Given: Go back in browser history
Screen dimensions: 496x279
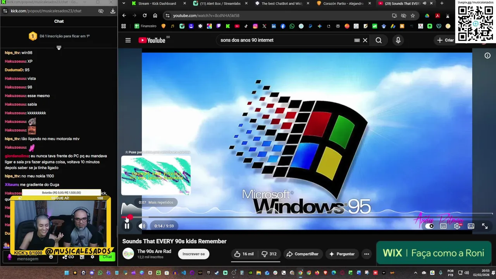Looking at the screenshot, I should coord(124,15).
